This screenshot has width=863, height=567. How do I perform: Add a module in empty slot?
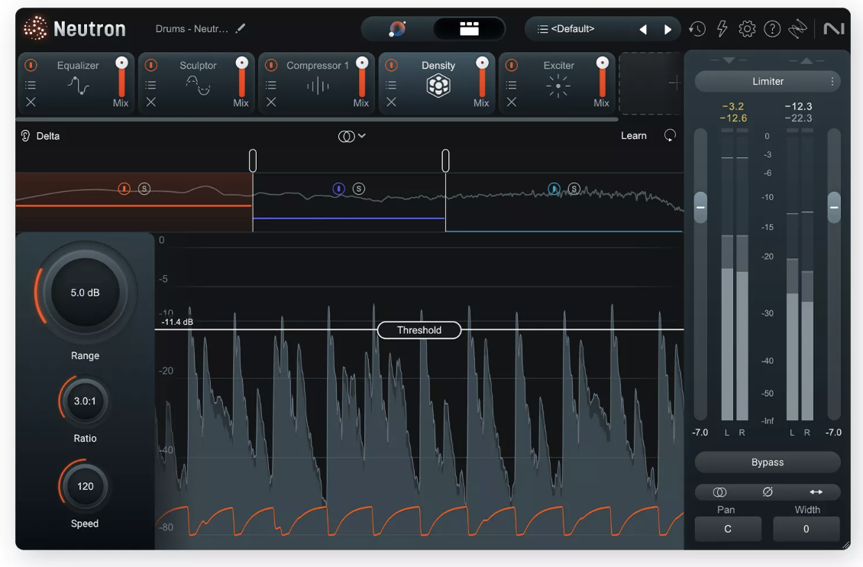coord(650,83)
